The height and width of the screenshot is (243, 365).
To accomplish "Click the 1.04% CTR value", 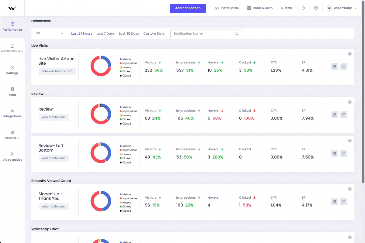I will [276, 205].
